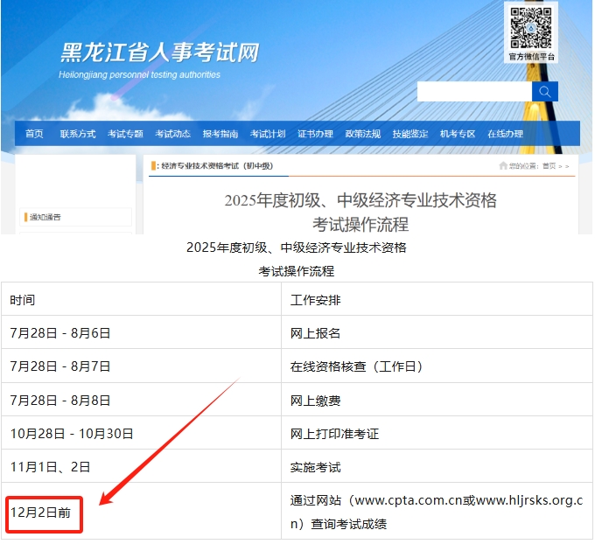
Task: Click the home icon in breadcrumb
Action: pyautogui.click(x=503, y=165)
